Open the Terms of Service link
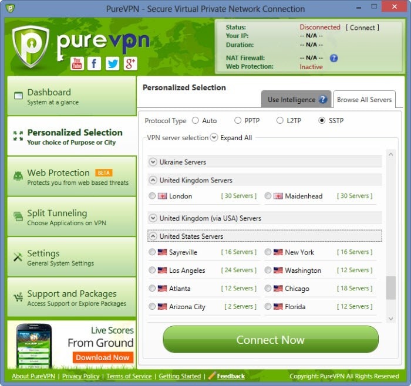 pyautogui.click(x=129, y=376)
